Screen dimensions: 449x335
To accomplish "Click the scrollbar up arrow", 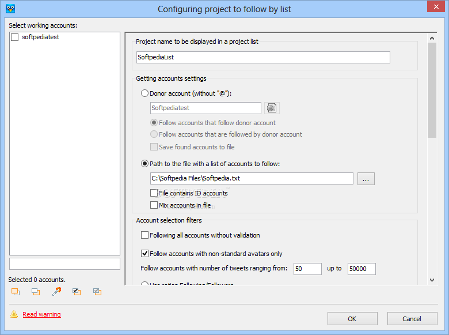I will point(432,38).
